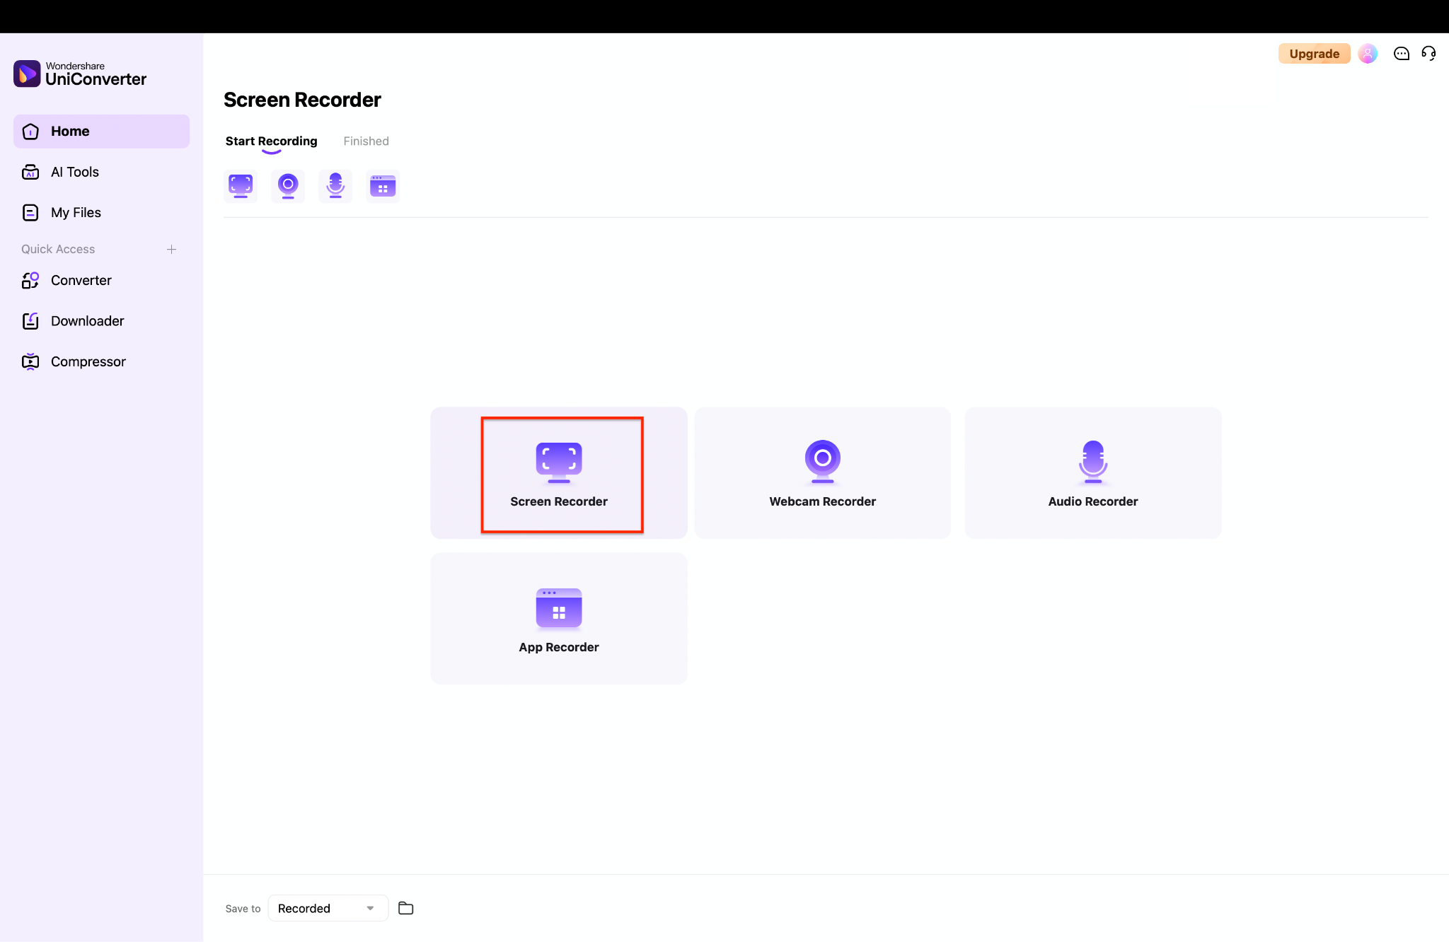
Task: Click the plus next to Quick Access
Action: (172, 249)
